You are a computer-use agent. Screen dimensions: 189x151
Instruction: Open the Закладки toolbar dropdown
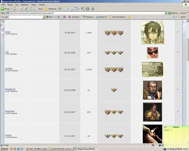[x=75, y=17]
